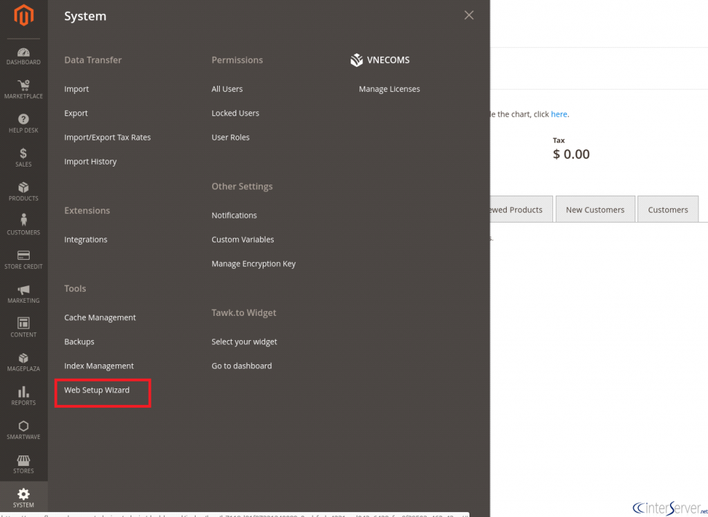The width and height of the screenshot is (708, 517).
Task: Click the Tawk.to Widget heading
Action: point(244,313)
